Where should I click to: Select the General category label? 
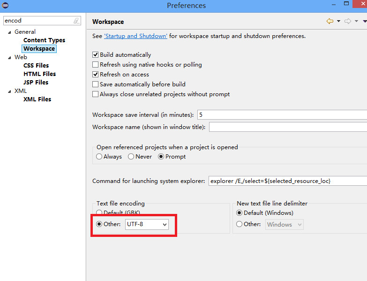coord(25,32)
